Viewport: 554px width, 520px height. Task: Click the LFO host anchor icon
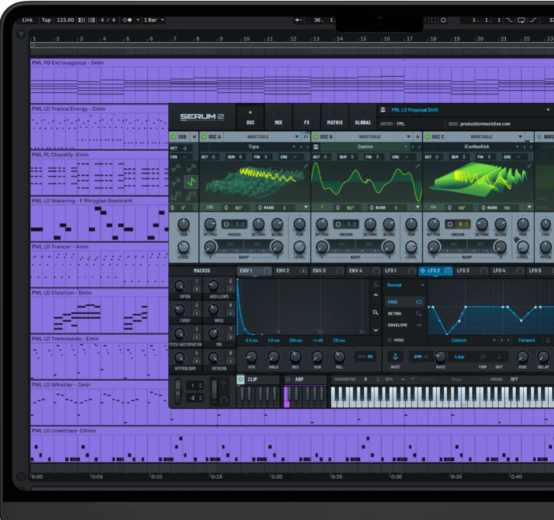click(395, 356)
